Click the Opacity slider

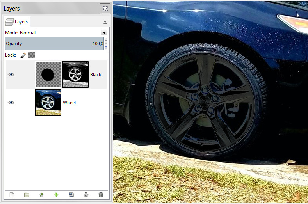coord(55,44)
